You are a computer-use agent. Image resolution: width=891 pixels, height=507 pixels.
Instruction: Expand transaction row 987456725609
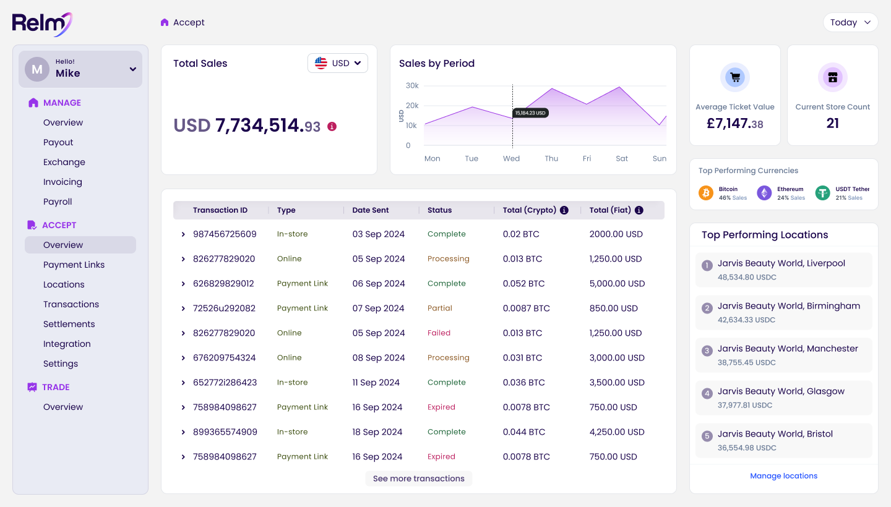coord(183,234)
